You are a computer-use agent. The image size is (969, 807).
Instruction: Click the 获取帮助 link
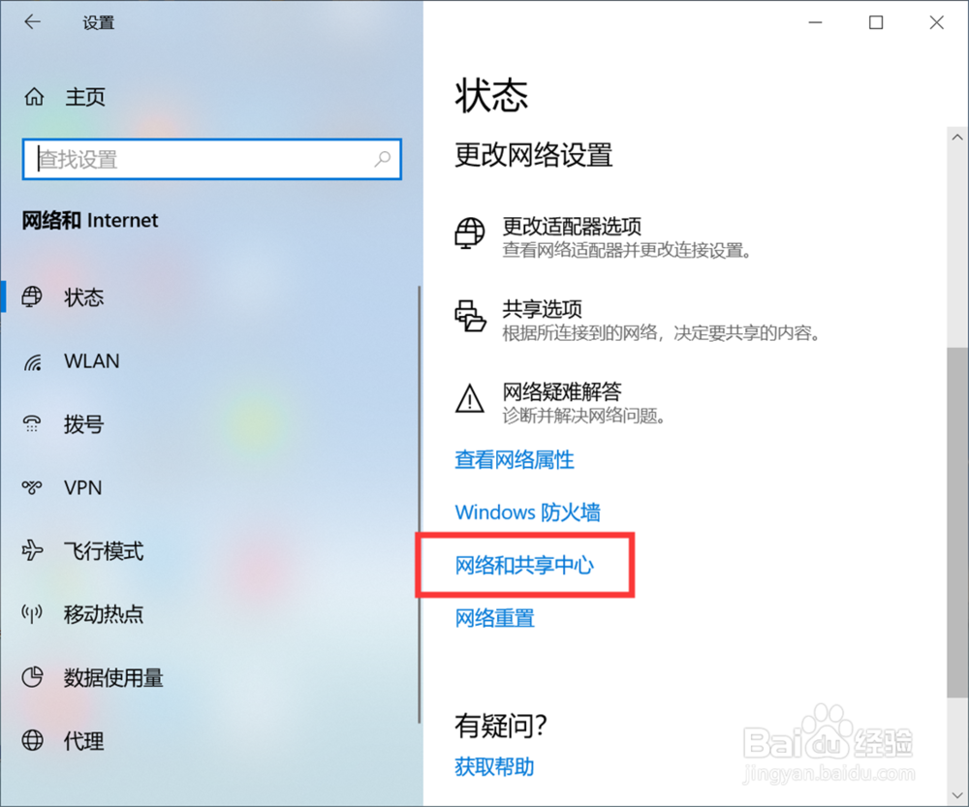coord(494,766)
